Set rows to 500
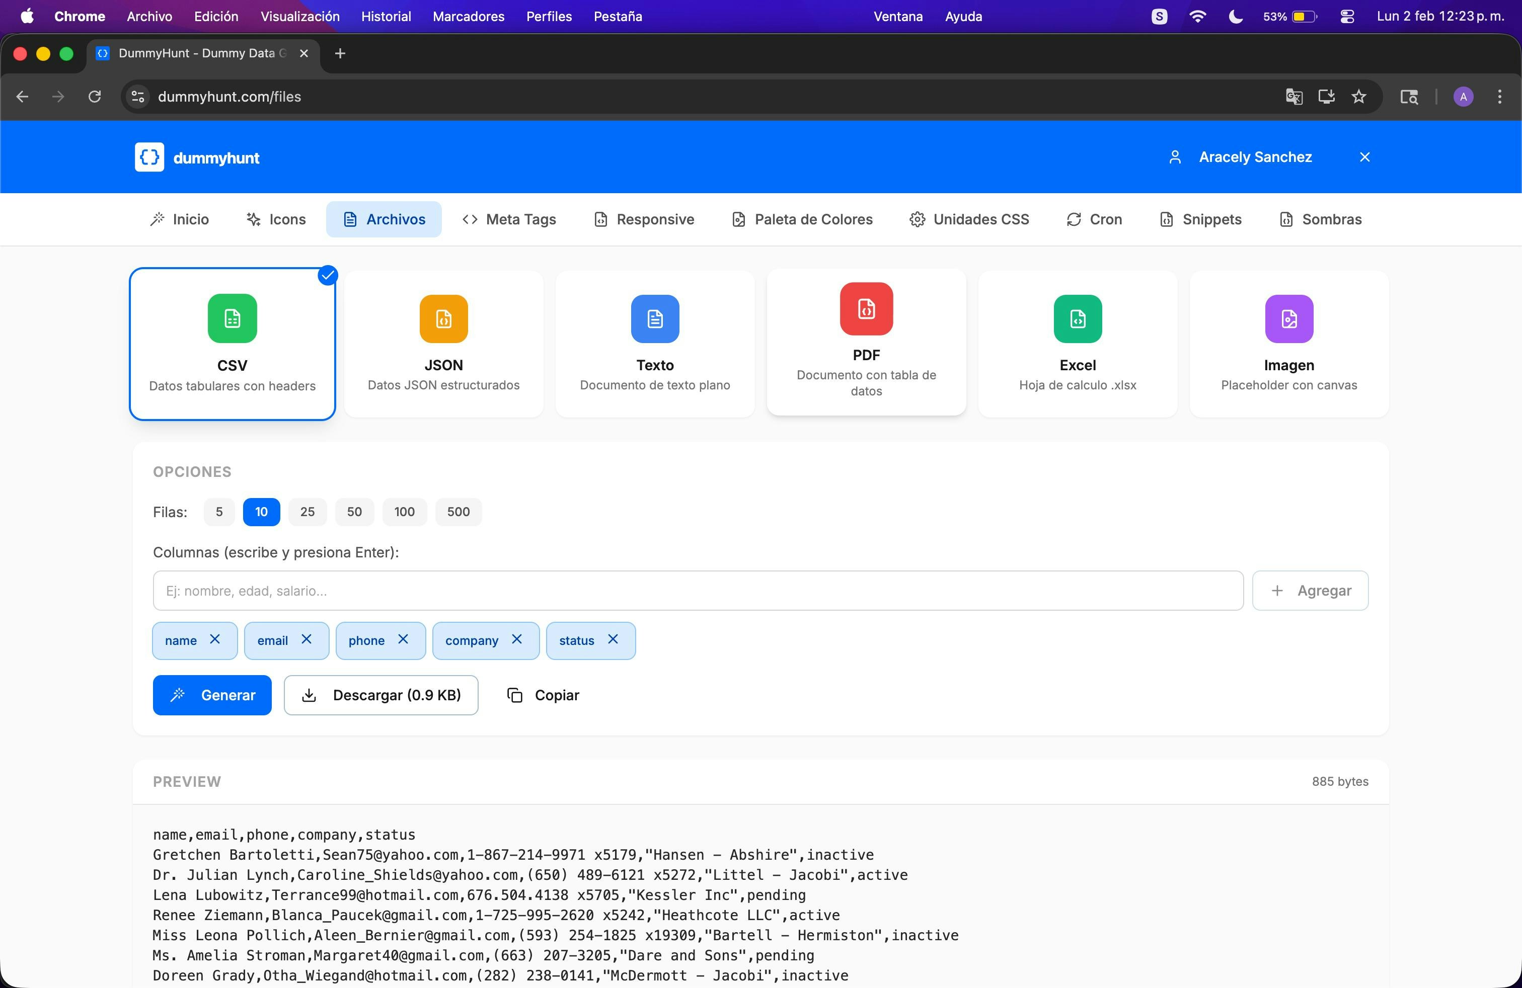This screenshot has height=988, width=1522. tap(458, 512)
